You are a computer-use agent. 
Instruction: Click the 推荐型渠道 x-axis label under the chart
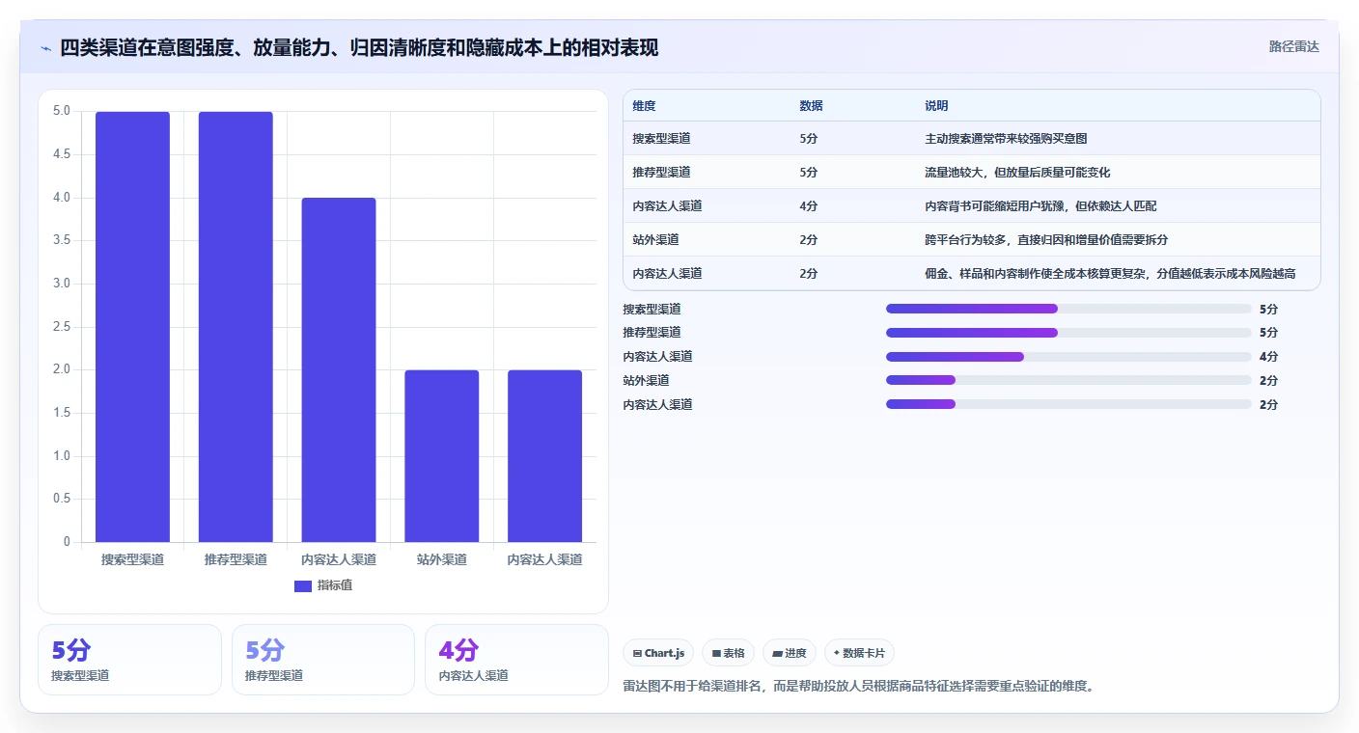click(236, 559)
